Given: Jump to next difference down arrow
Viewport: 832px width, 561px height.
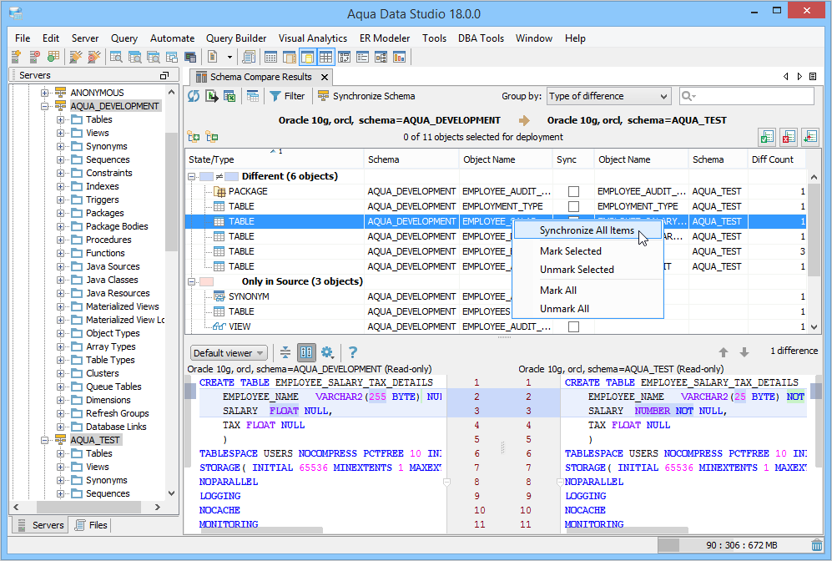Looking at the screenshot, I should 744,352.
